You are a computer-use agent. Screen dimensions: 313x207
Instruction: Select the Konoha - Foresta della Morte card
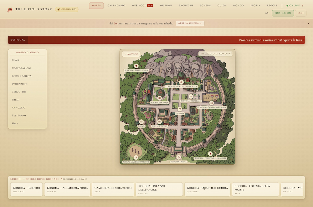tap(255, 189)
